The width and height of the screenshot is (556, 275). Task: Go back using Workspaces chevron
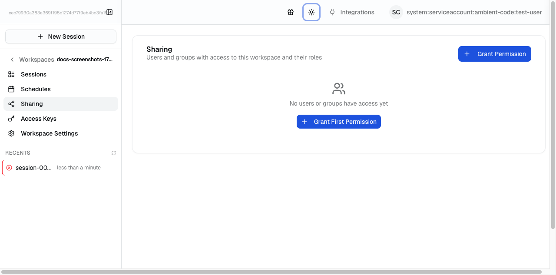(x=12, y=60)
